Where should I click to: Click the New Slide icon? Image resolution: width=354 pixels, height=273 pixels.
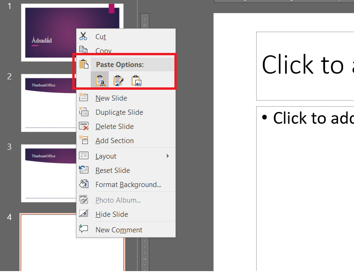[x=84, y=98]
